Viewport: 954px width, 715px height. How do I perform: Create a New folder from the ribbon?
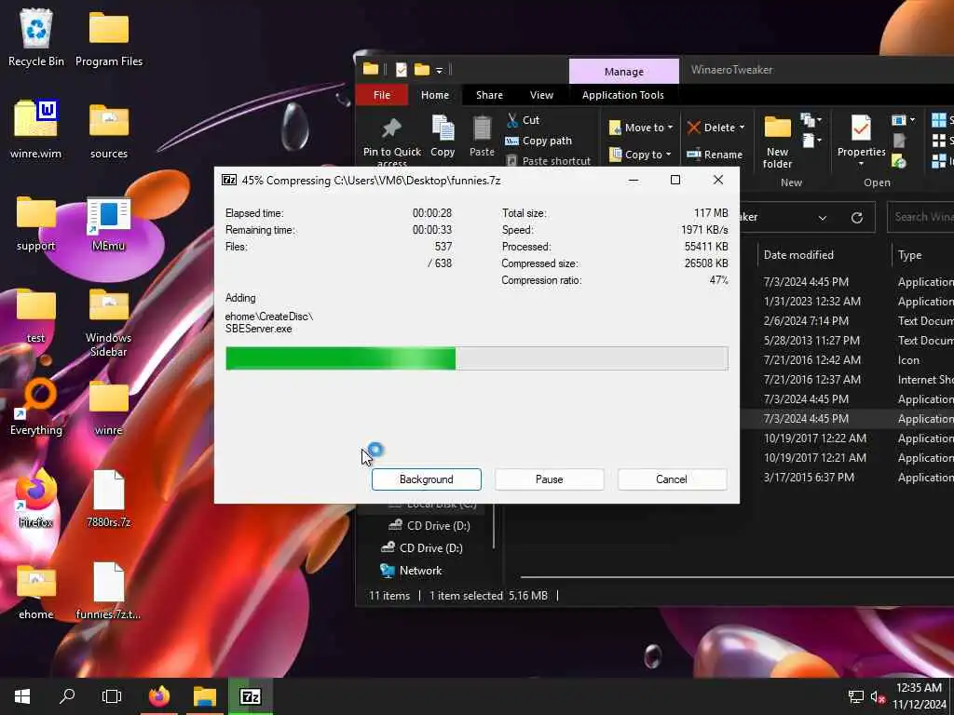pos(778,142)
